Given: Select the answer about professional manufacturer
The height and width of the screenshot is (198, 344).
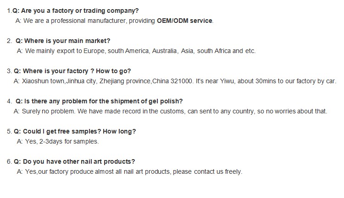Looking at the screenshot, I should tap(115, 21).
